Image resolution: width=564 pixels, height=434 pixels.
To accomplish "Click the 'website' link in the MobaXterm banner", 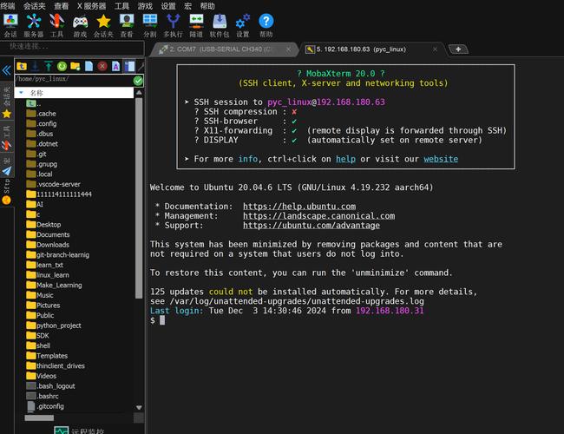I will pyautogui.click(x=441, y=159).
